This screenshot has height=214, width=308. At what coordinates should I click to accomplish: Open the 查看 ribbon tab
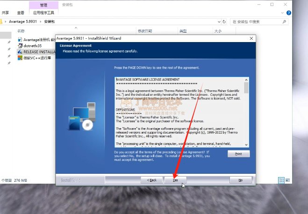click(x=21, y=13)
